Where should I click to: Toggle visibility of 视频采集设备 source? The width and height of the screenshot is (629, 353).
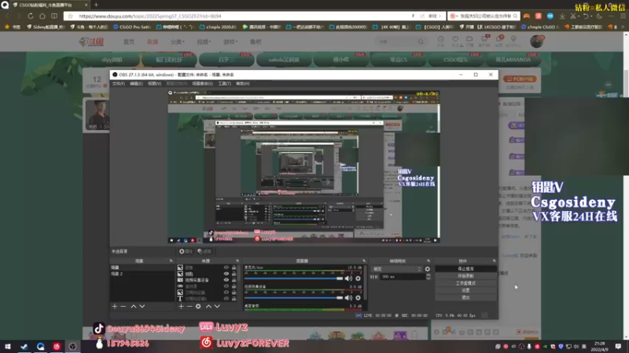tap(226, 280)
